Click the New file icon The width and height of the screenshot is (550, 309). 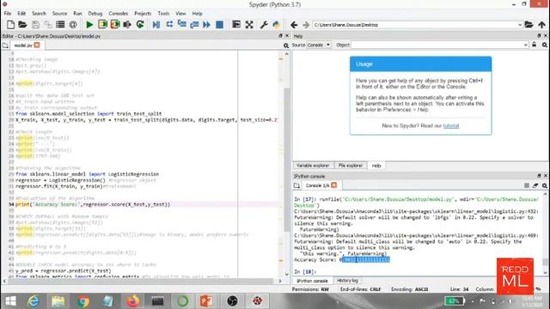(x=10, y=25)
